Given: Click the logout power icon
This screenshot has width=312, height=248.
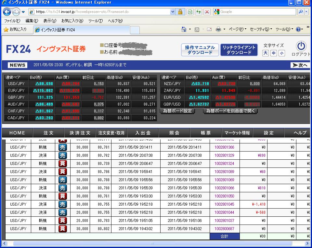Looking at the screenshot, I should pyautogui.click(x=301, y=46).
